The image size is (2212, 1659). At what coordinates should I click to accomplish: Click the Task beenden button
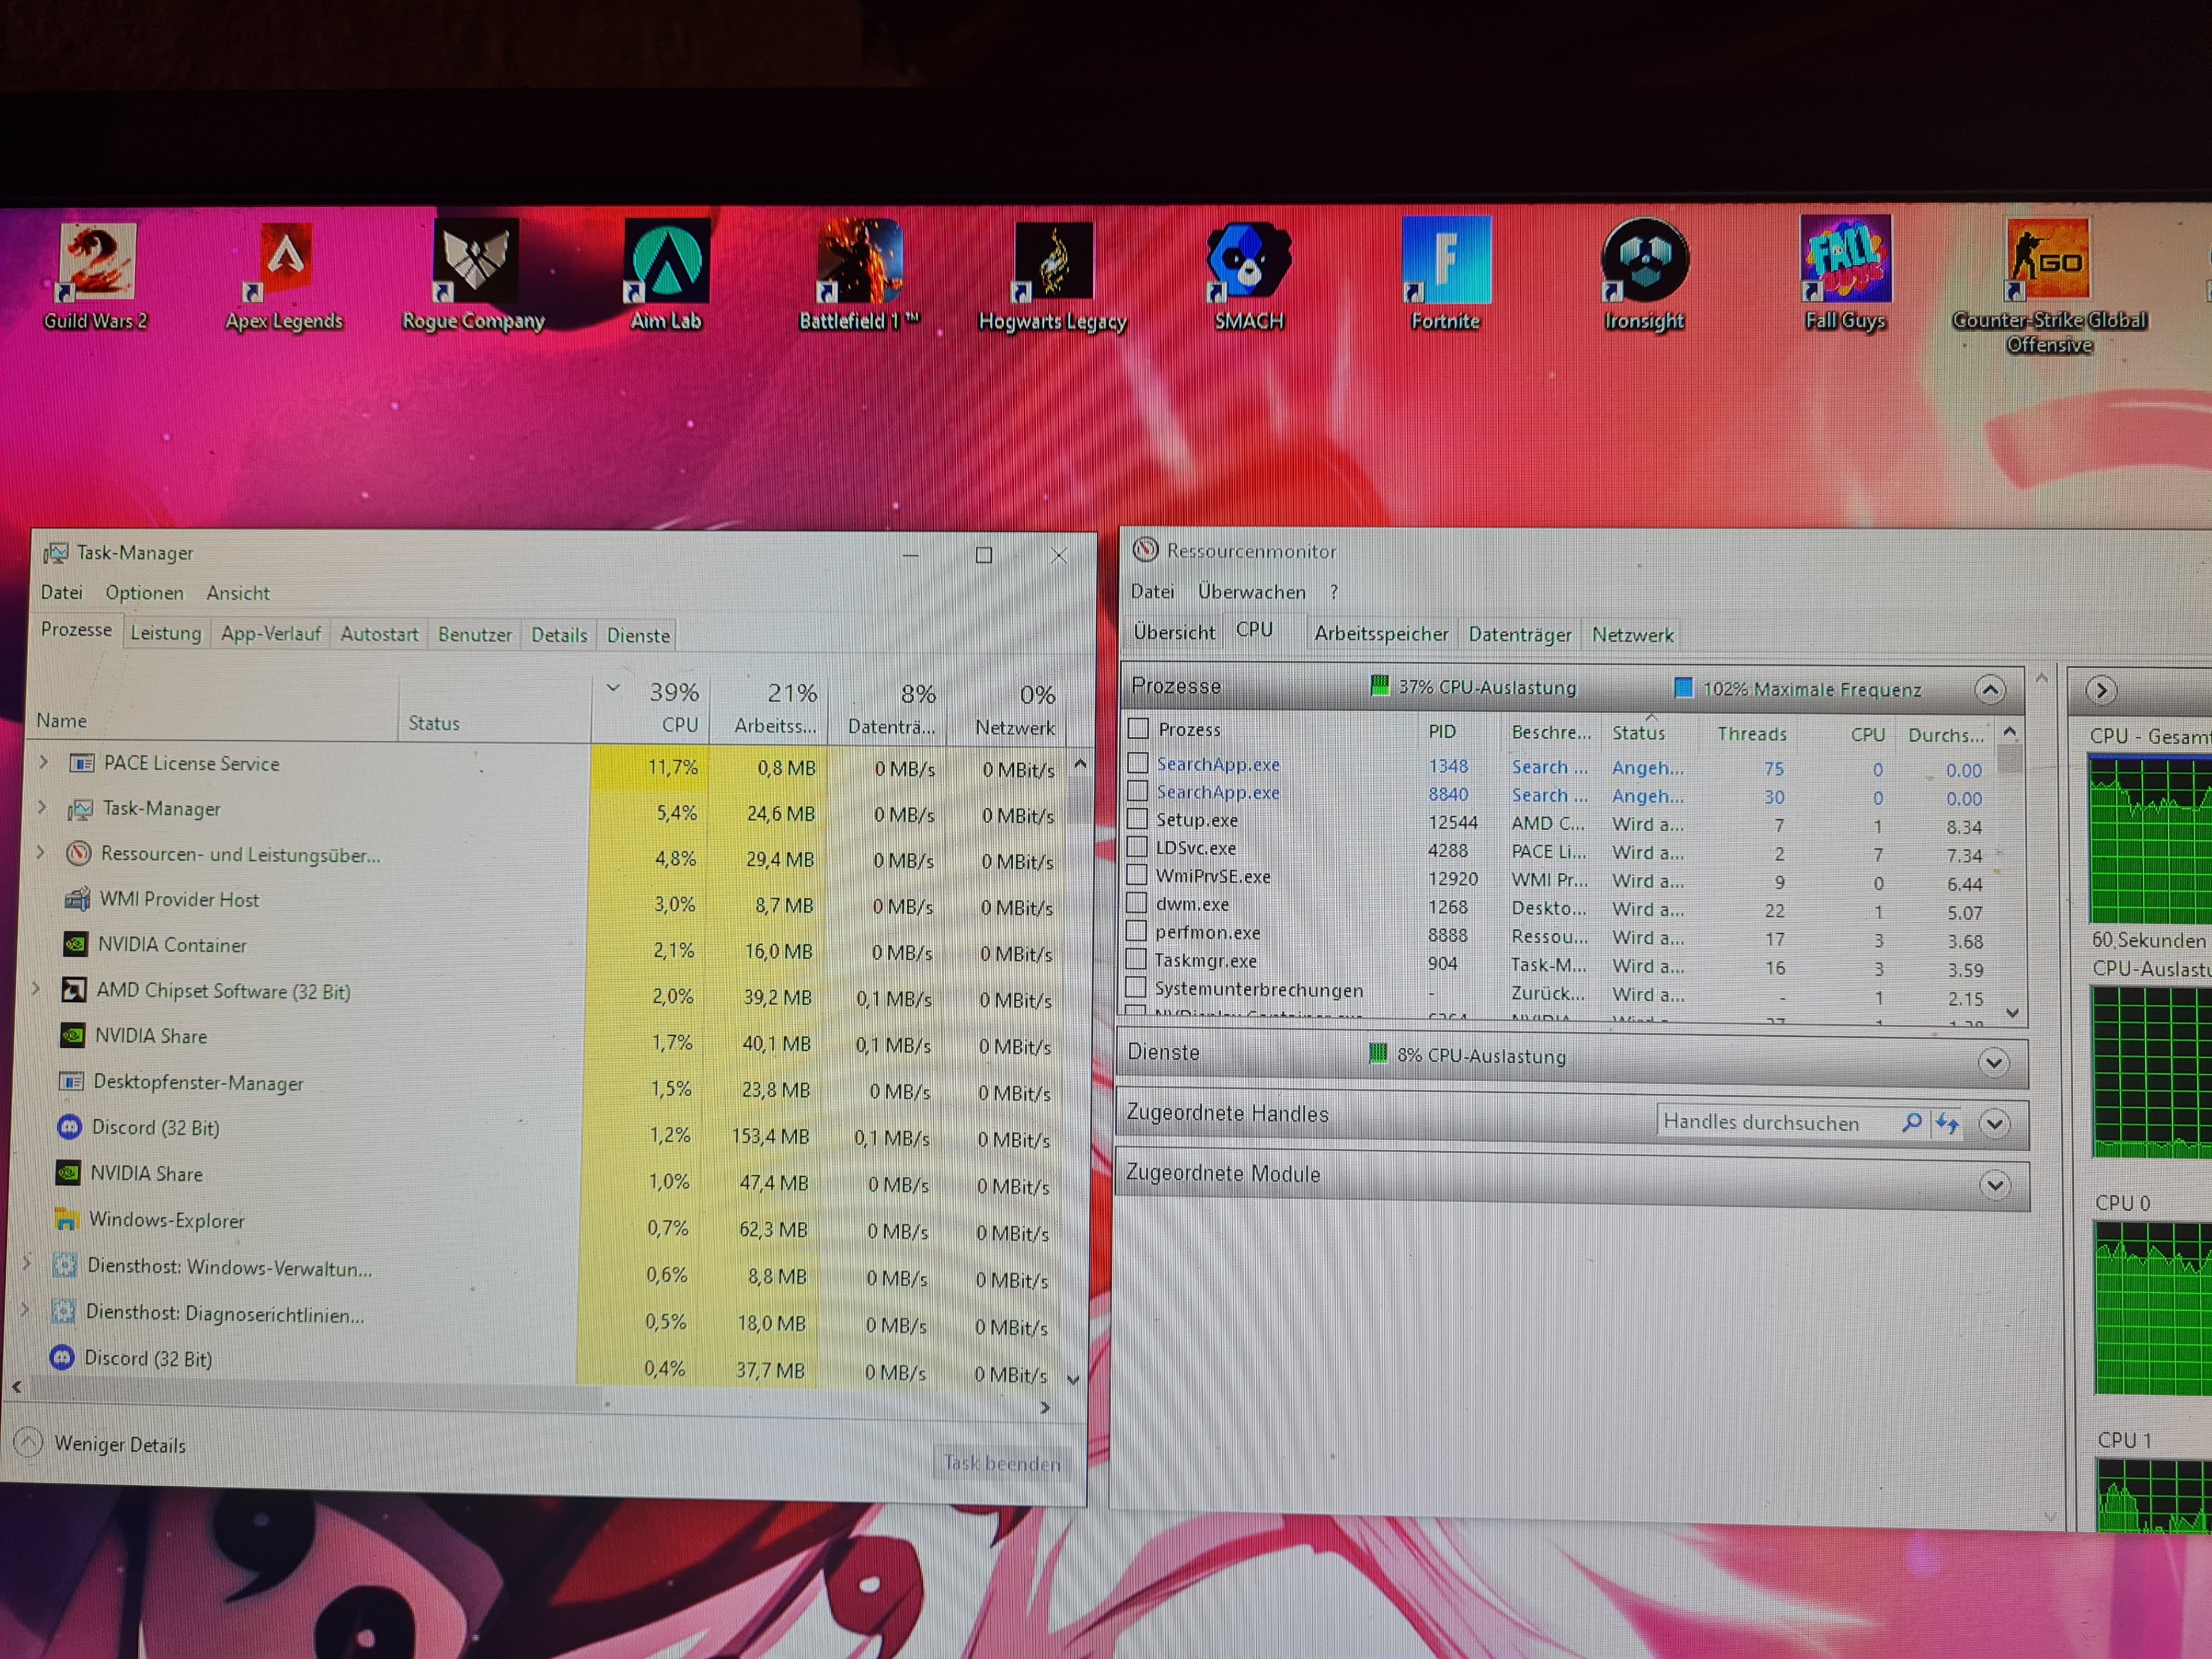[1002, 1464]
